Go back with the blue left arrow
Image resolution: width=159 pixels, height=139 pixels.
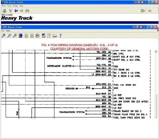point(16,11)
